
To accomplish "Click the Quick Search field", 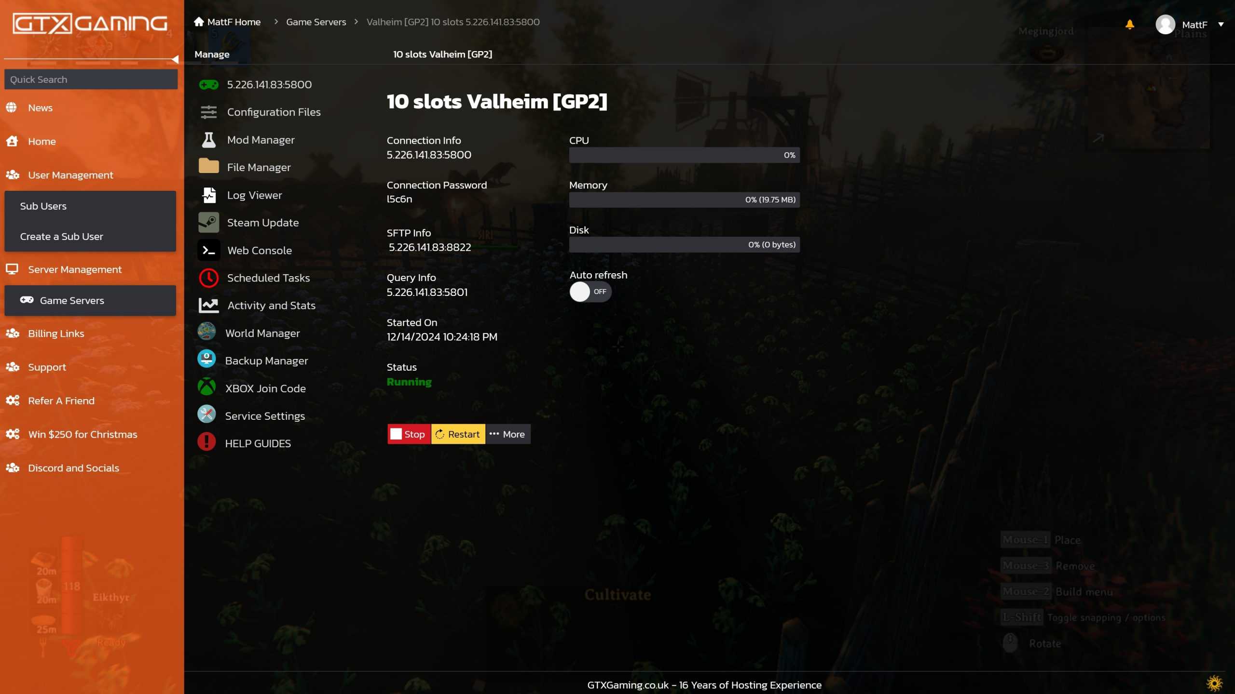I will pos(91,80).
